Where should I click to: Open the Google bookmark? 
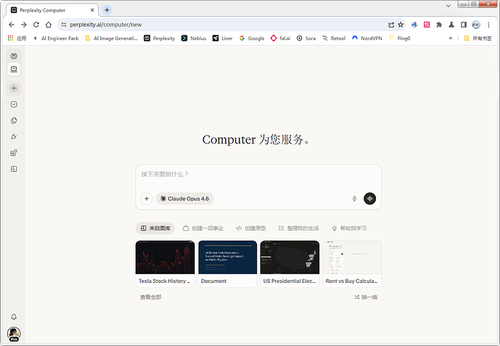[252, 38]
